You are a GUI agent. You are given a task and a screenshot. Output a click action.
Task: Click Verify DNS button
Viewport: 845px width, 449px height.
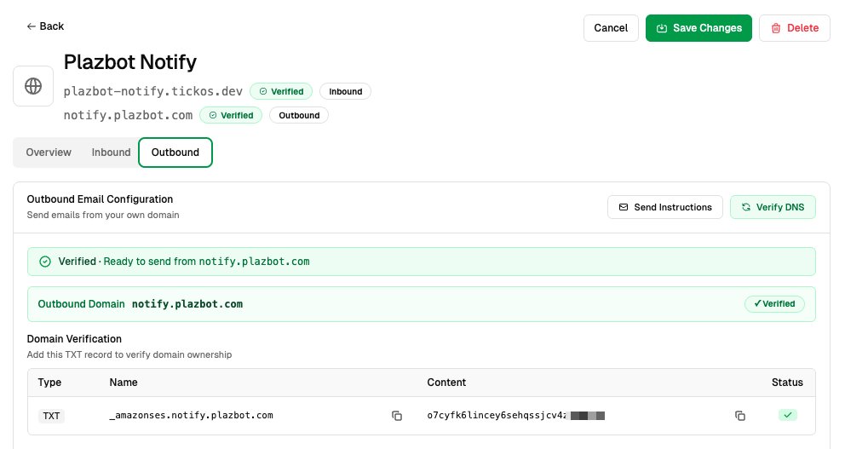click(773, 207)
